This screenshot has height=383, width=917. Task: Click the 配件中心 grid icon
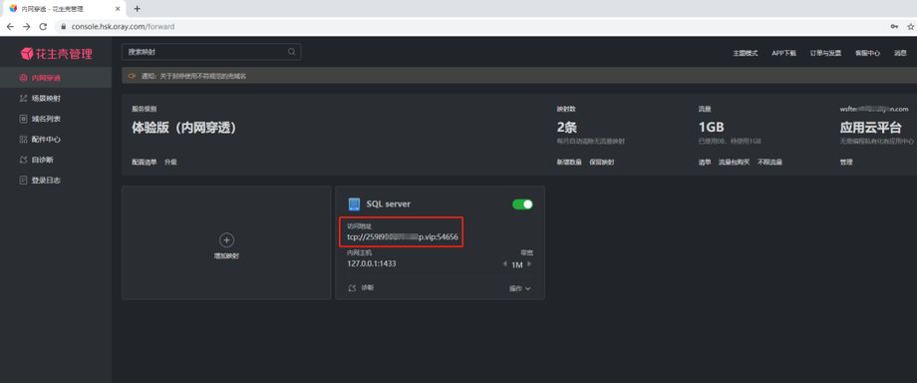click(x=23, y=140)
